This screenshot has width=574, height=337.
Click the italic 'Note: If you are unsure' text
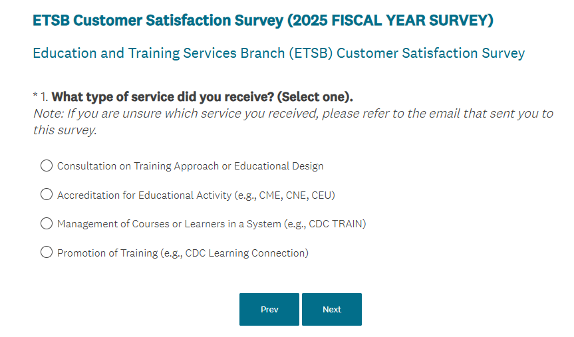[293, 114]
